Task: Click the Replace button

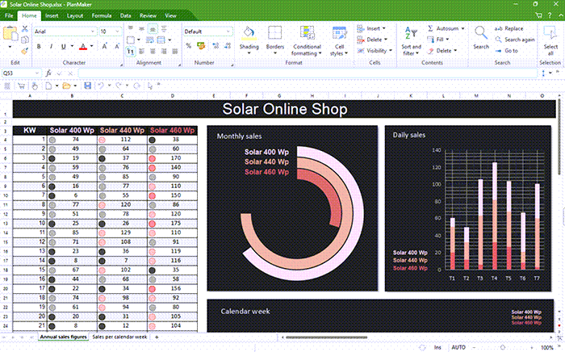Action: click(x=513, y=28)
